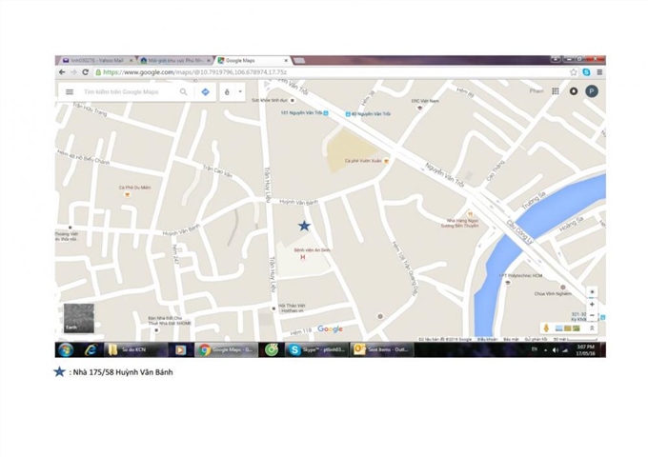Click the Google apps grid icon
648x457 pixels.
click(x=556, y=91)
